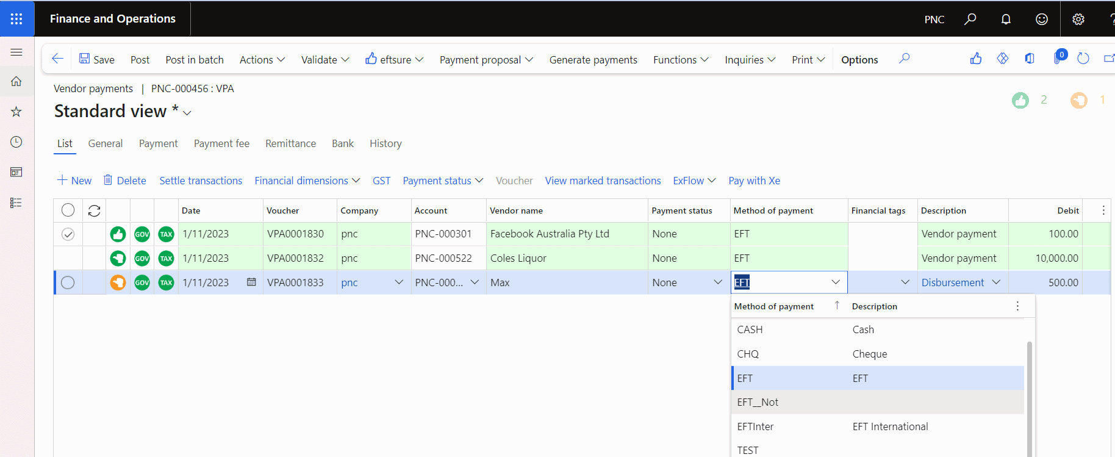Open the Company dropdown on Max row
Screen dimensions: 1115x457
[x=399, y=282]
